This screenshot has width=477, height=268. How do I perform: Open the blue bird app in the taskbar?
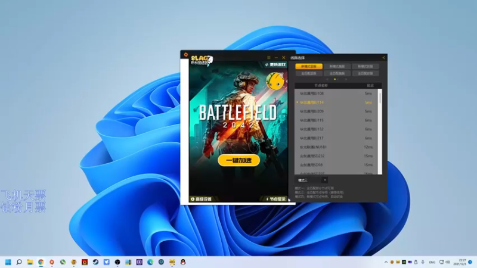point(107,262)
